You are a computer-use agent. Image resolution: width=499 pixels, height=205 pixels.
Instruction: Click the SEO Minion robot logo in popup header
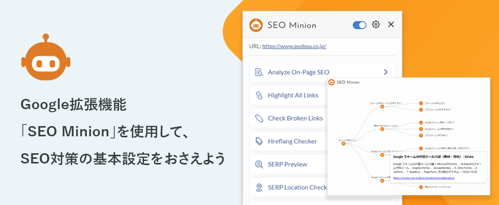click(x=256, y=25)
